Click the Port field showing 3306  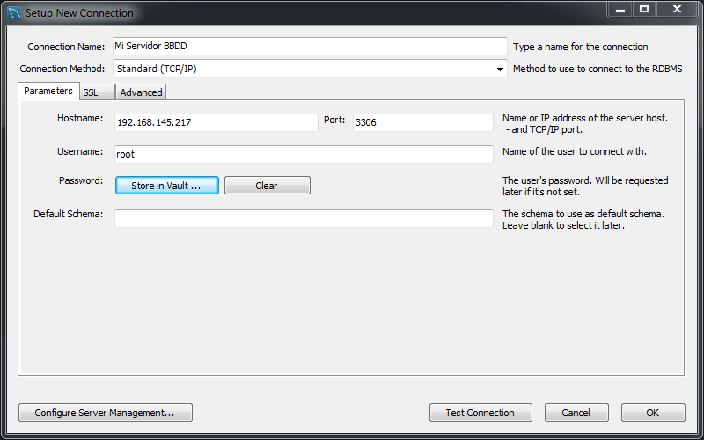422,122
